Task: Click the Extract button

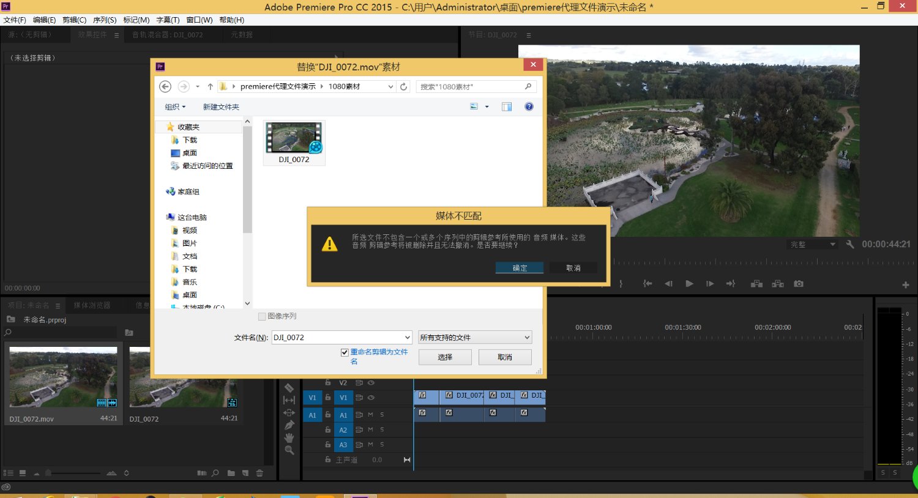Action: [778, 284]
